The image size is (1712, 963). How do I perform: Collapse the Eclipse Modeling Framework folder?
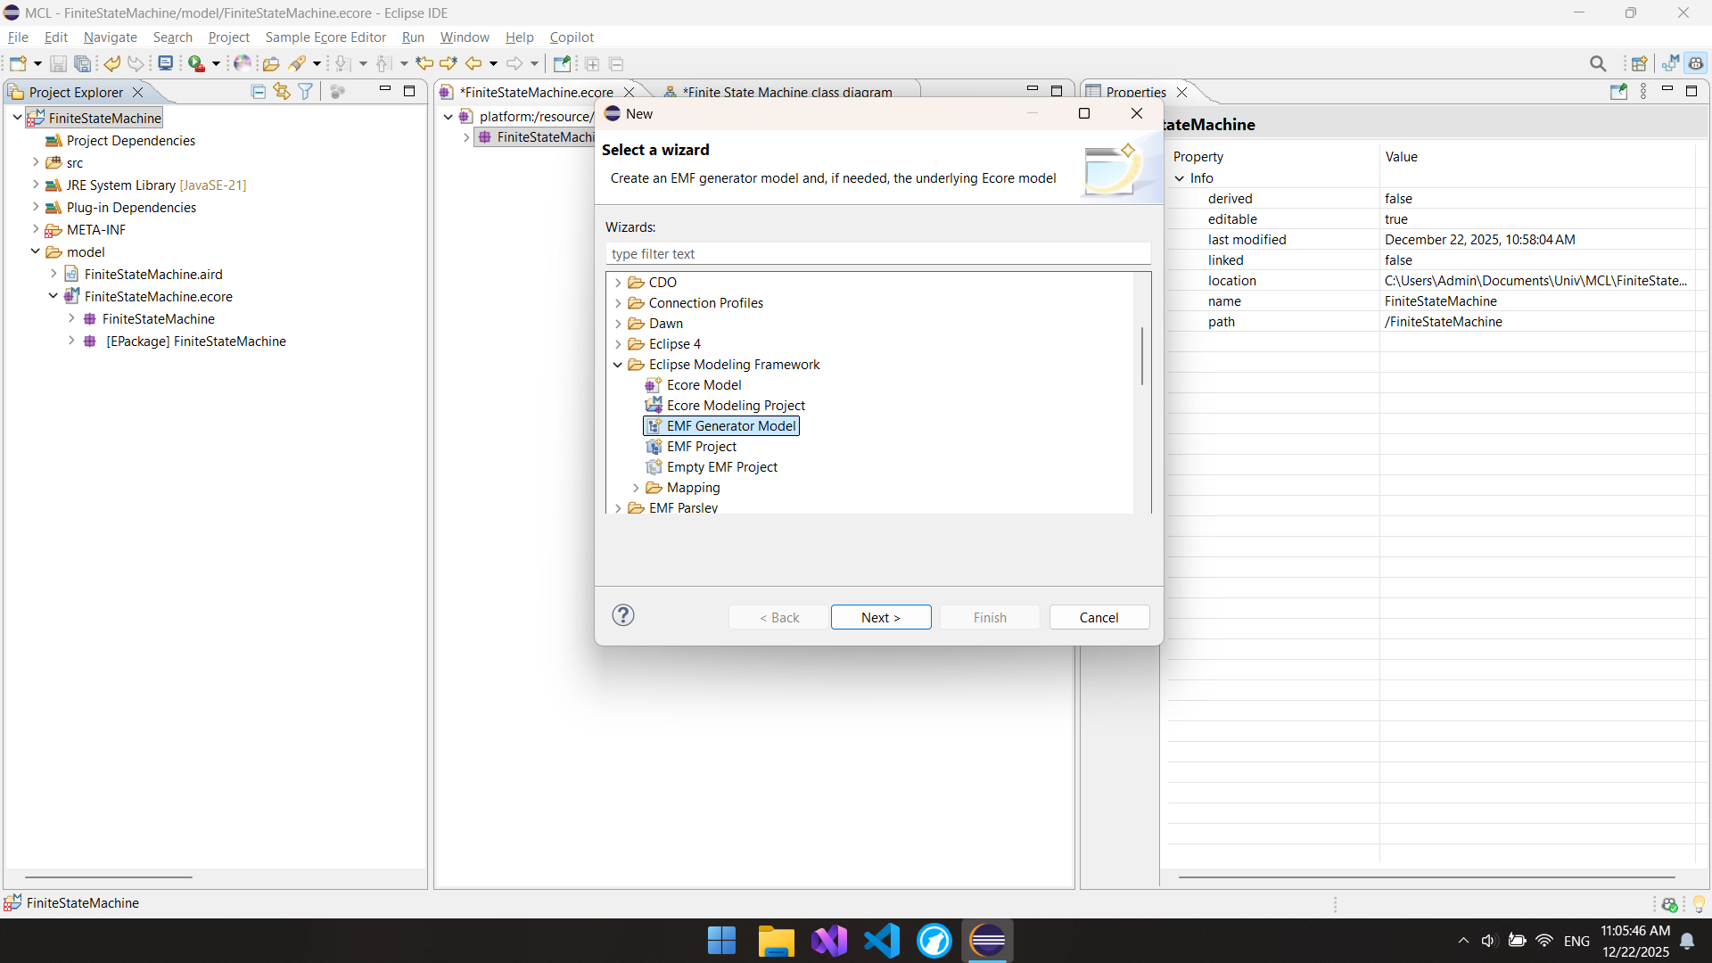[x=618, y=365]
